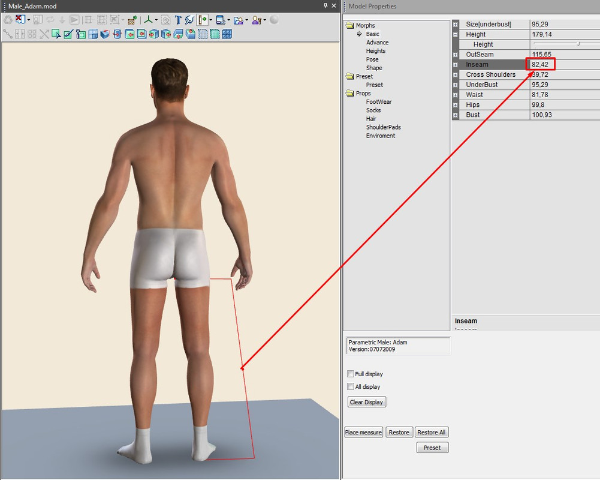This screenshot has width=600, height=480.
Task: Select the Text T tool
Action: pyautogui.click(x=178, y=20)
